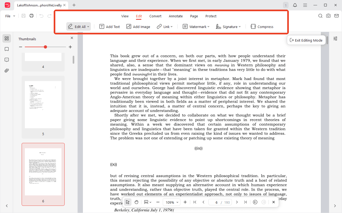Close the floating page toolbar
The width and height of the screenshot is (342, 213).
pyautogui.click(x=274, y=202)
